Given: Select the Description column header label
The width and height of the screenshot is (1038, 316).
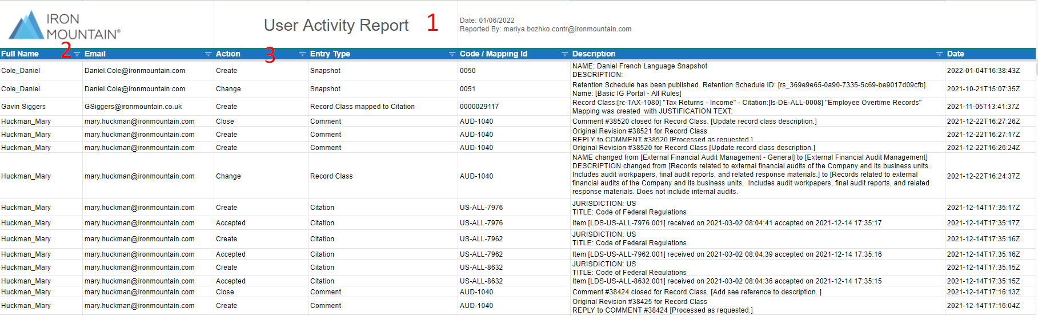Looking at the screenshot, I should (594, 54).
